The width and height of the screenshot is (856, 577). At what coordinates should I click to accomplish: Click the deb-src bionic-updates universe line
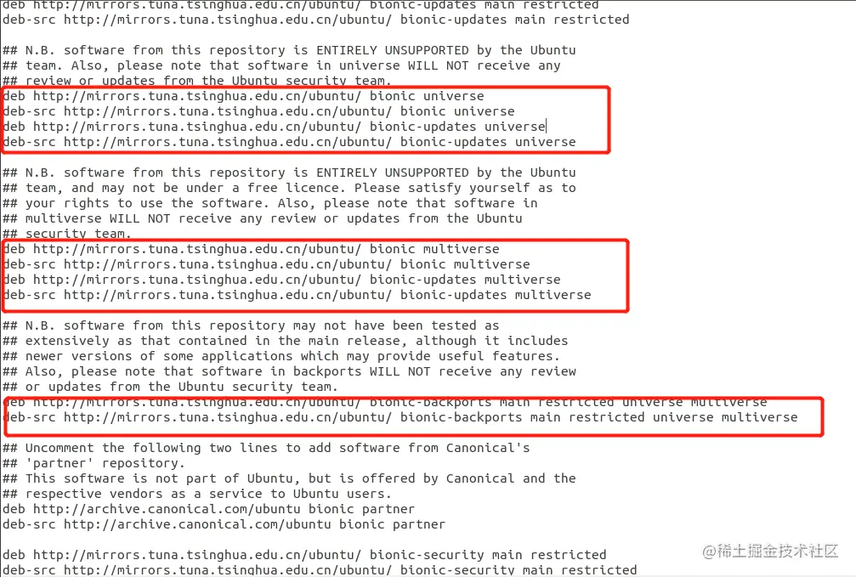289,142
